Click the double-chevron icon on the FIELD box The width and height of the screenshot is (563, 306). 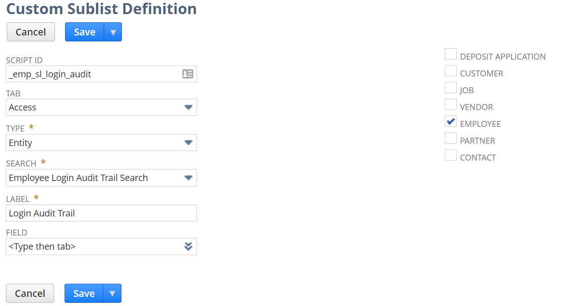188,246
